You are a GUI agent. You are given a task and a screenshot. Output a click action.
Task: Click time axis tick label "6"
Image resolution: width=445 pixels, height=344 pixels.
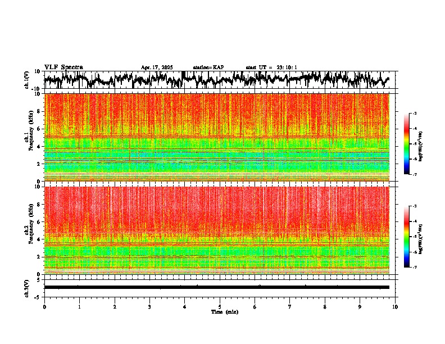(x=255, y=307)
